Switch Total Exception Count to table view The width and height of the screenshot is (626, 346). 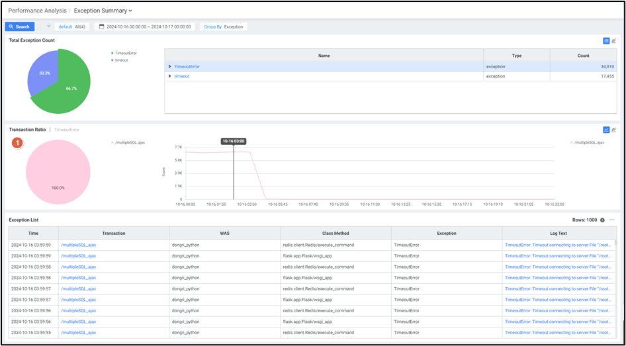606,41
